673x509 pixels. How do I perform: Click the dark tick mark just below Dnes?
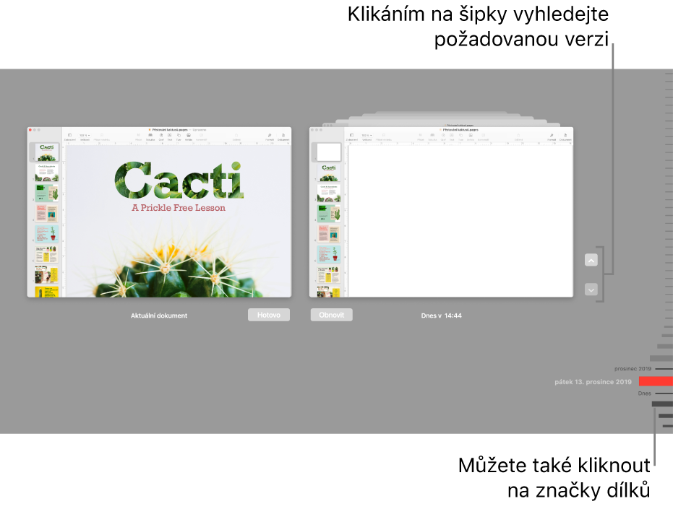click(662, 404)
